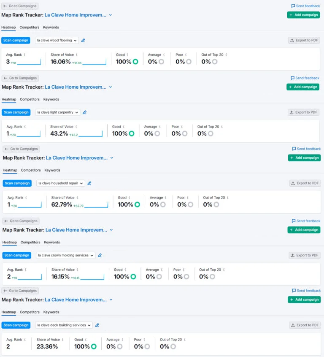This screenshot has height=357, width=324.
Task: Open the 'la clave light carpentry' keyword dropdown
Action: click(57, 112)
